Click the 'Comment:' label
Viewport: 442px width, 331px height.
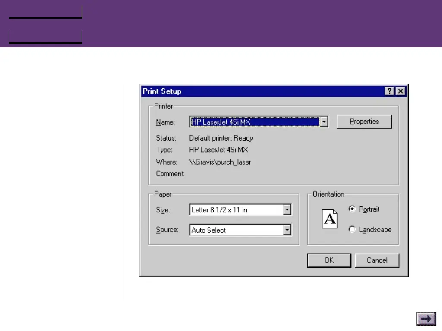tap(170, 174)
